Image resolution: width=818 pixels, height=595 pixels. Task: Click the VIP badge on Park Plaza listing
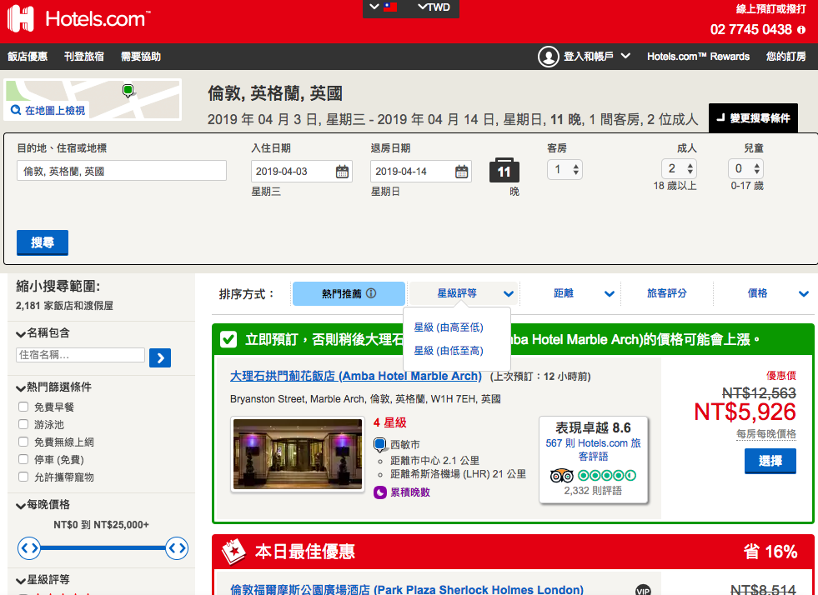(643, 590)
